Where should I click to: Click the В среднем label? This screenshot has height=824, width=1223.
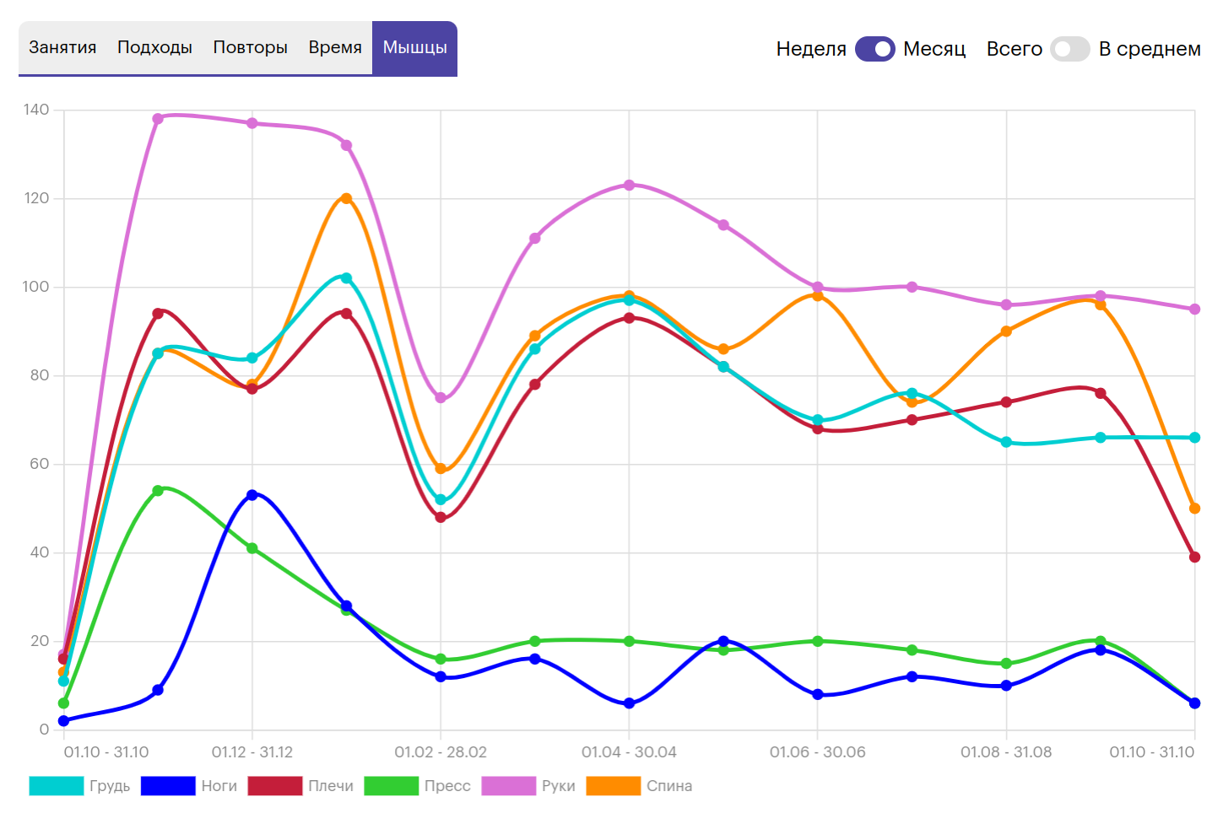point(1150,49)
